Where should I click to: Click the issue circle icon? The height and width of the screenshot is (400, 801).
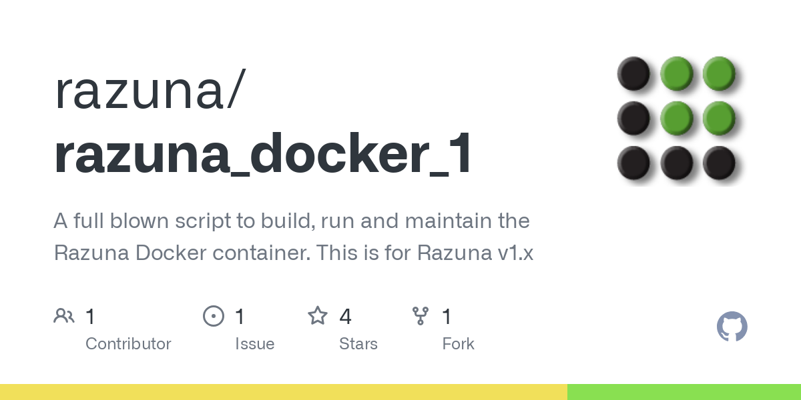[x=214, y=316]
